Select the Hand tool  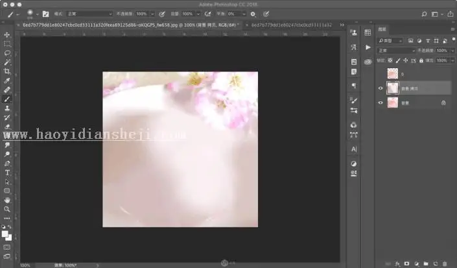pyautogui.click(x=7, y=200)
